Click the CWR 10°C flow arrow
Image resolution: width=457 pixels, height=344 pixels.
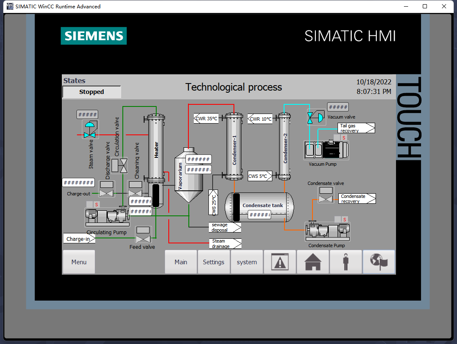260,119
